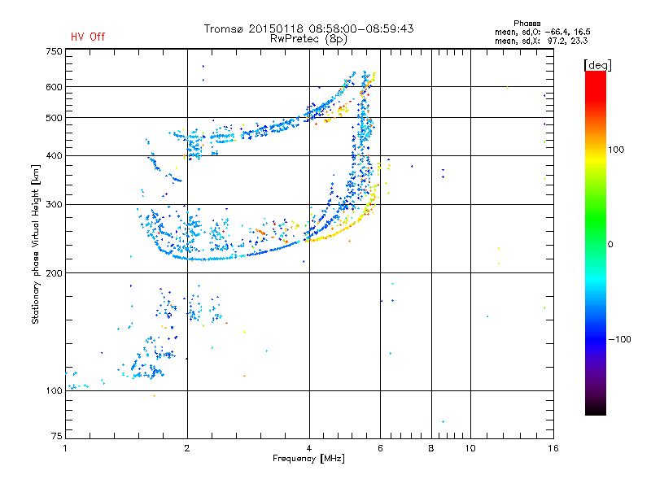Screen dimensions: 651x488
Task: Select the 'mean, sd,O: -66.4, 16.5' text
Action: click(543, 32)
